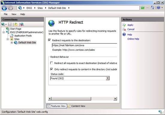
Task: Select the Sites folder node
Action: (17, 39)
